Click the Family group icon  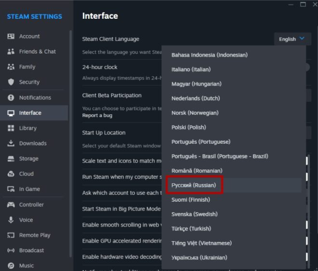point(11,67)
